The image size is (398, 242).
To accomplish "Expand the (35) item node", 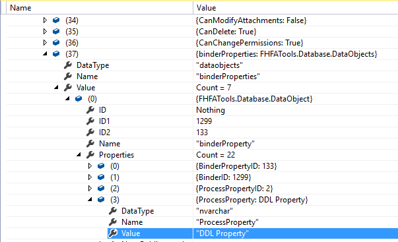I will 45,31.
